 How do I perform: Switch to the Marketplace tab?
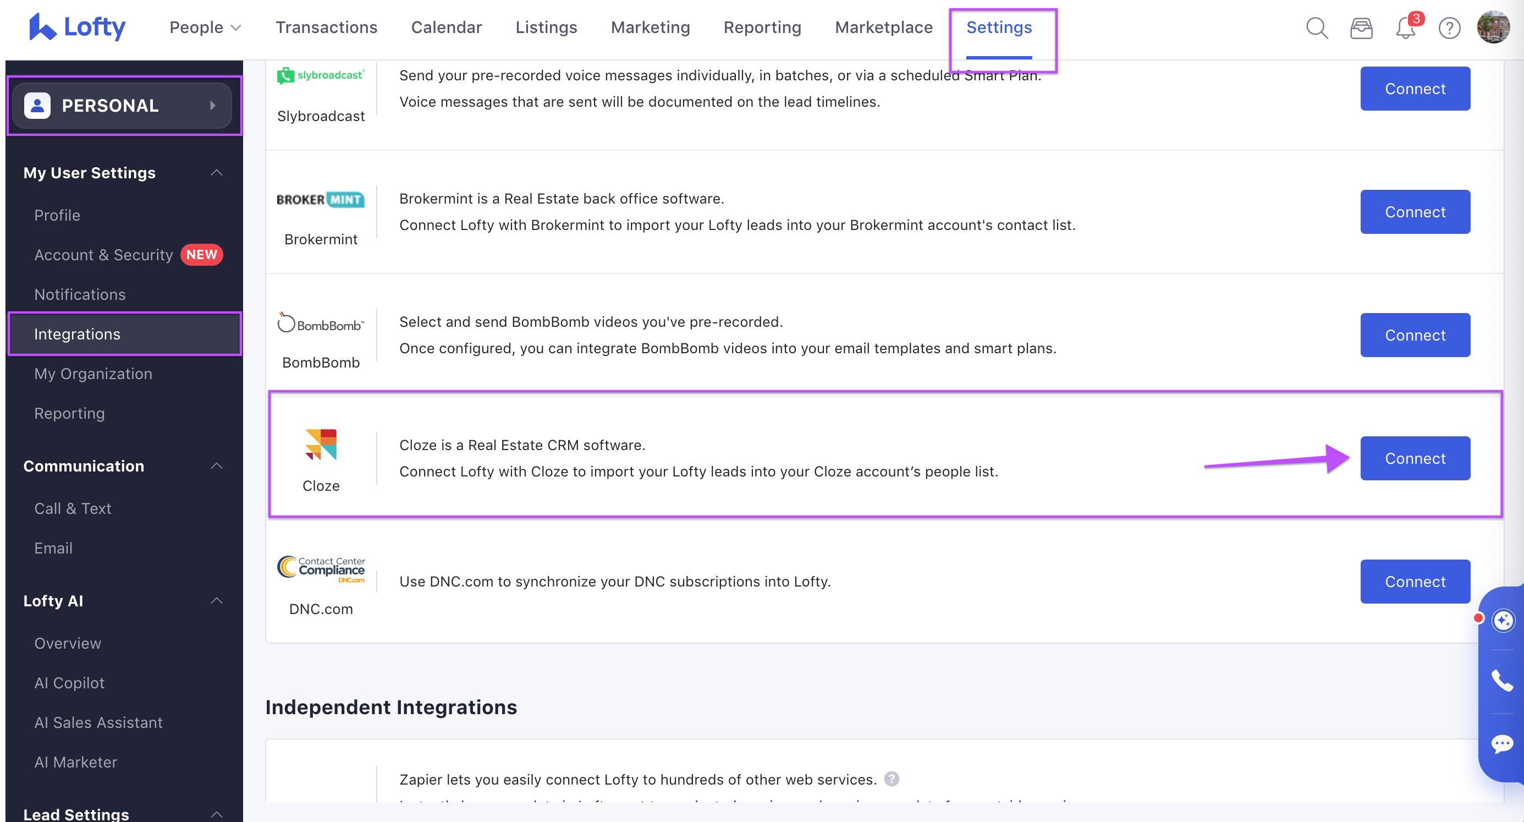click(883, 27)
